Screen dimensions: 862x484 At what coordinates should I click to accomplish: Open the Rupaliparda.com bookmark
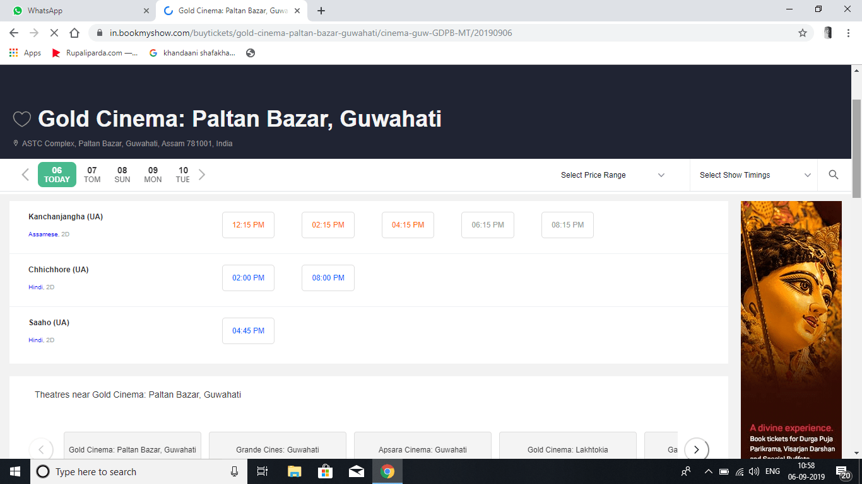(96, 53)
